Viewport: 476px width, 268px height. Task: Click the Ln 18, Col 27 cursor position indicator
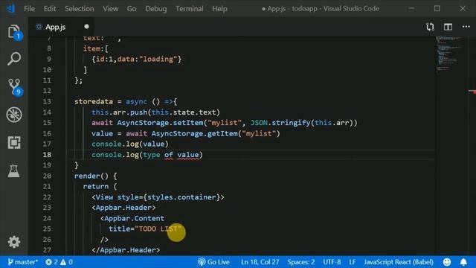pyautogui.click(x=260, y=261)
